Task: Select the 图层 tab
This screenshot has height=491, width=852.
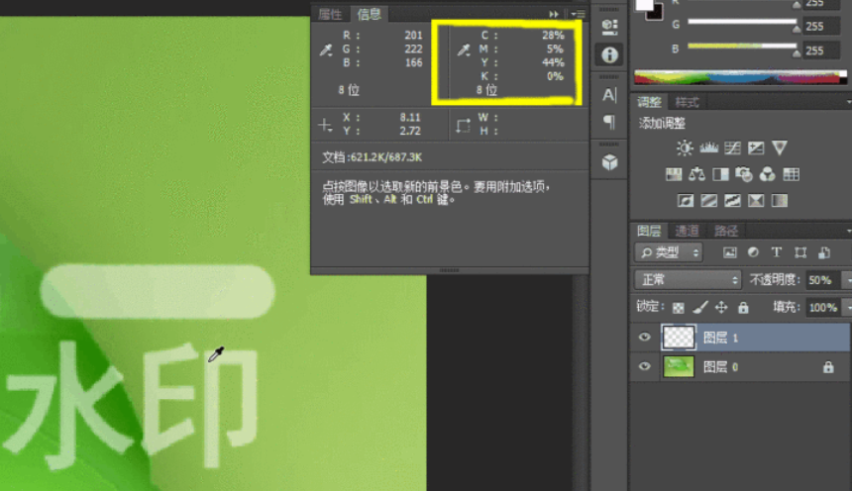Action: pos(649,231)
